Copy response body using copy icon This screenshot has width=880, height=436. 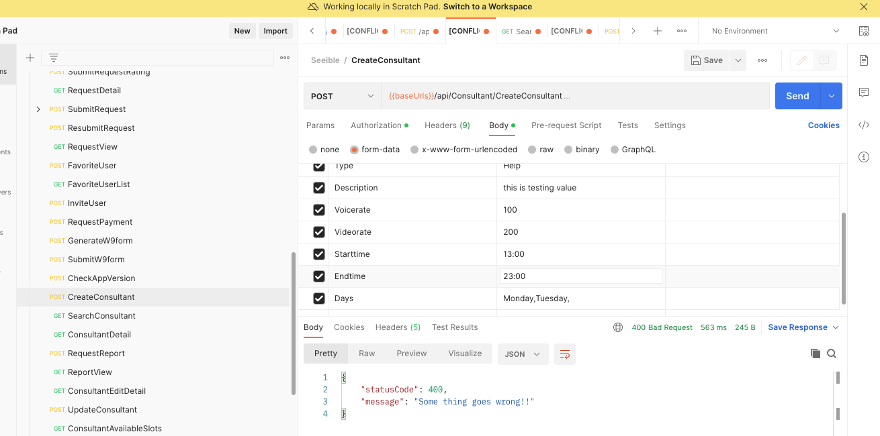pyautogui.click(x=816, y=353)
